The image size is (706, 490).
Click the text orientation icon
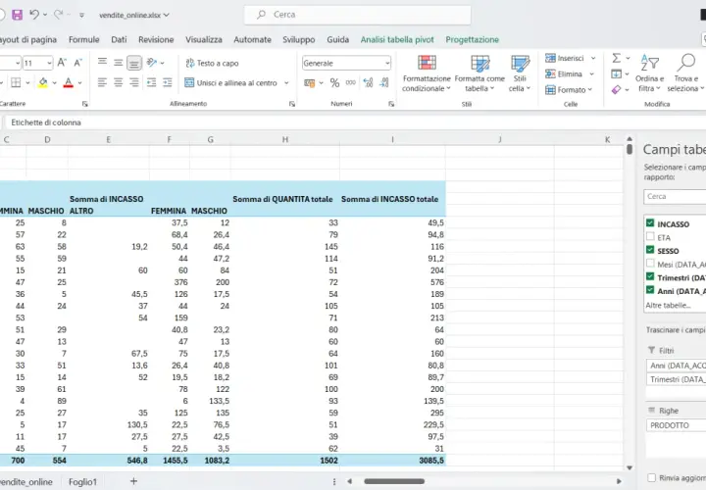click(152, 62)
